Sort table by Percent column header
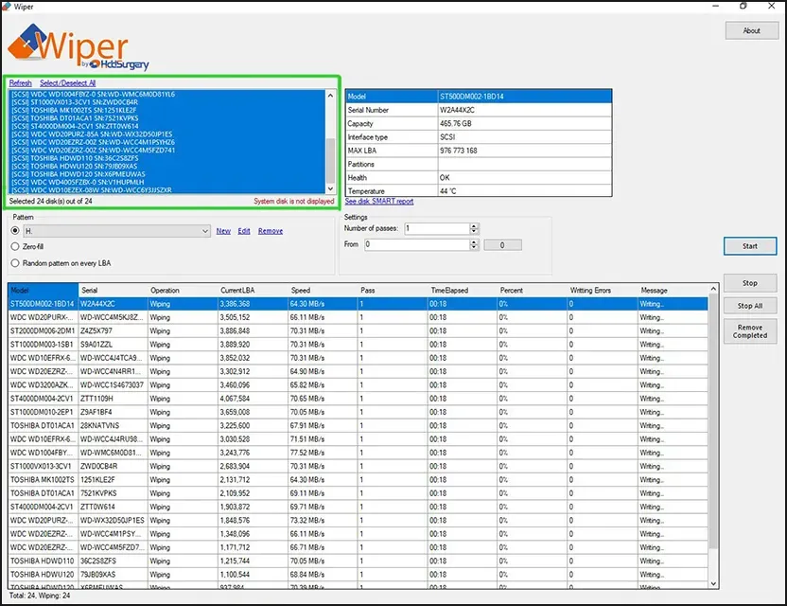Screen dimensions: 787x606 (532, 291)
